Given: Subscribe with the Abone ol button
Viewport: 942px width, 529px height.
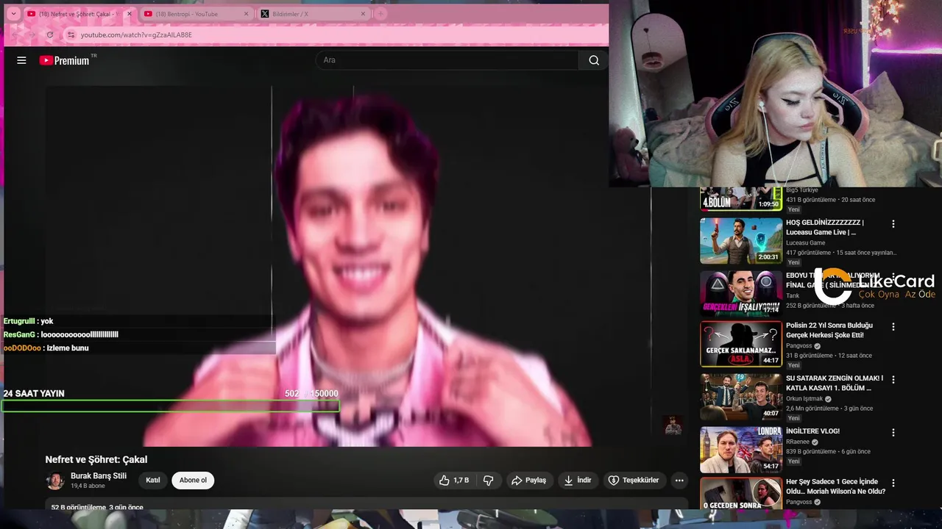Looking at the screenshot, I should (x=193, y=481).
